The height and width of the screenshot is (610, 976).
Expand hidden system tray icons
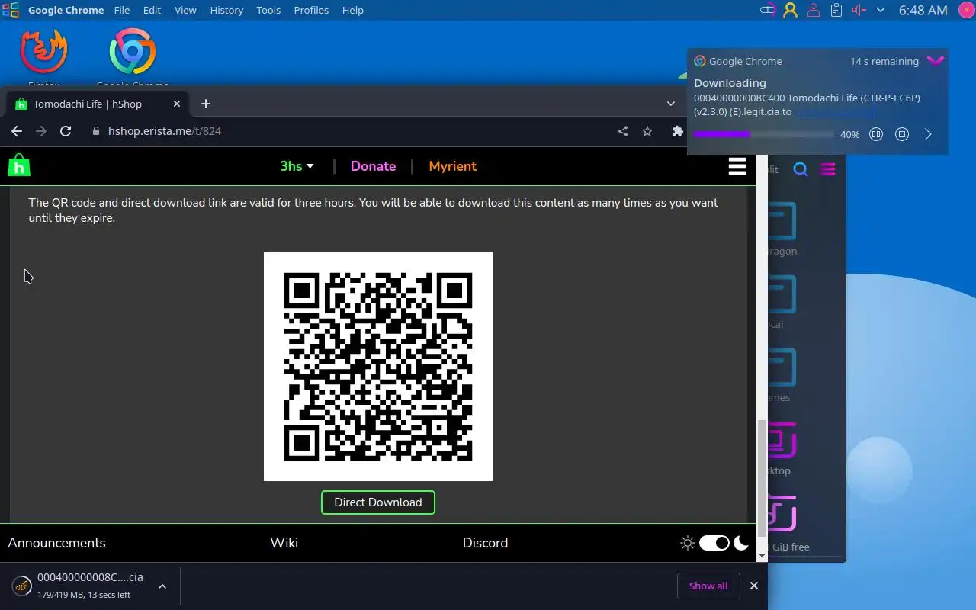(881, 10)
